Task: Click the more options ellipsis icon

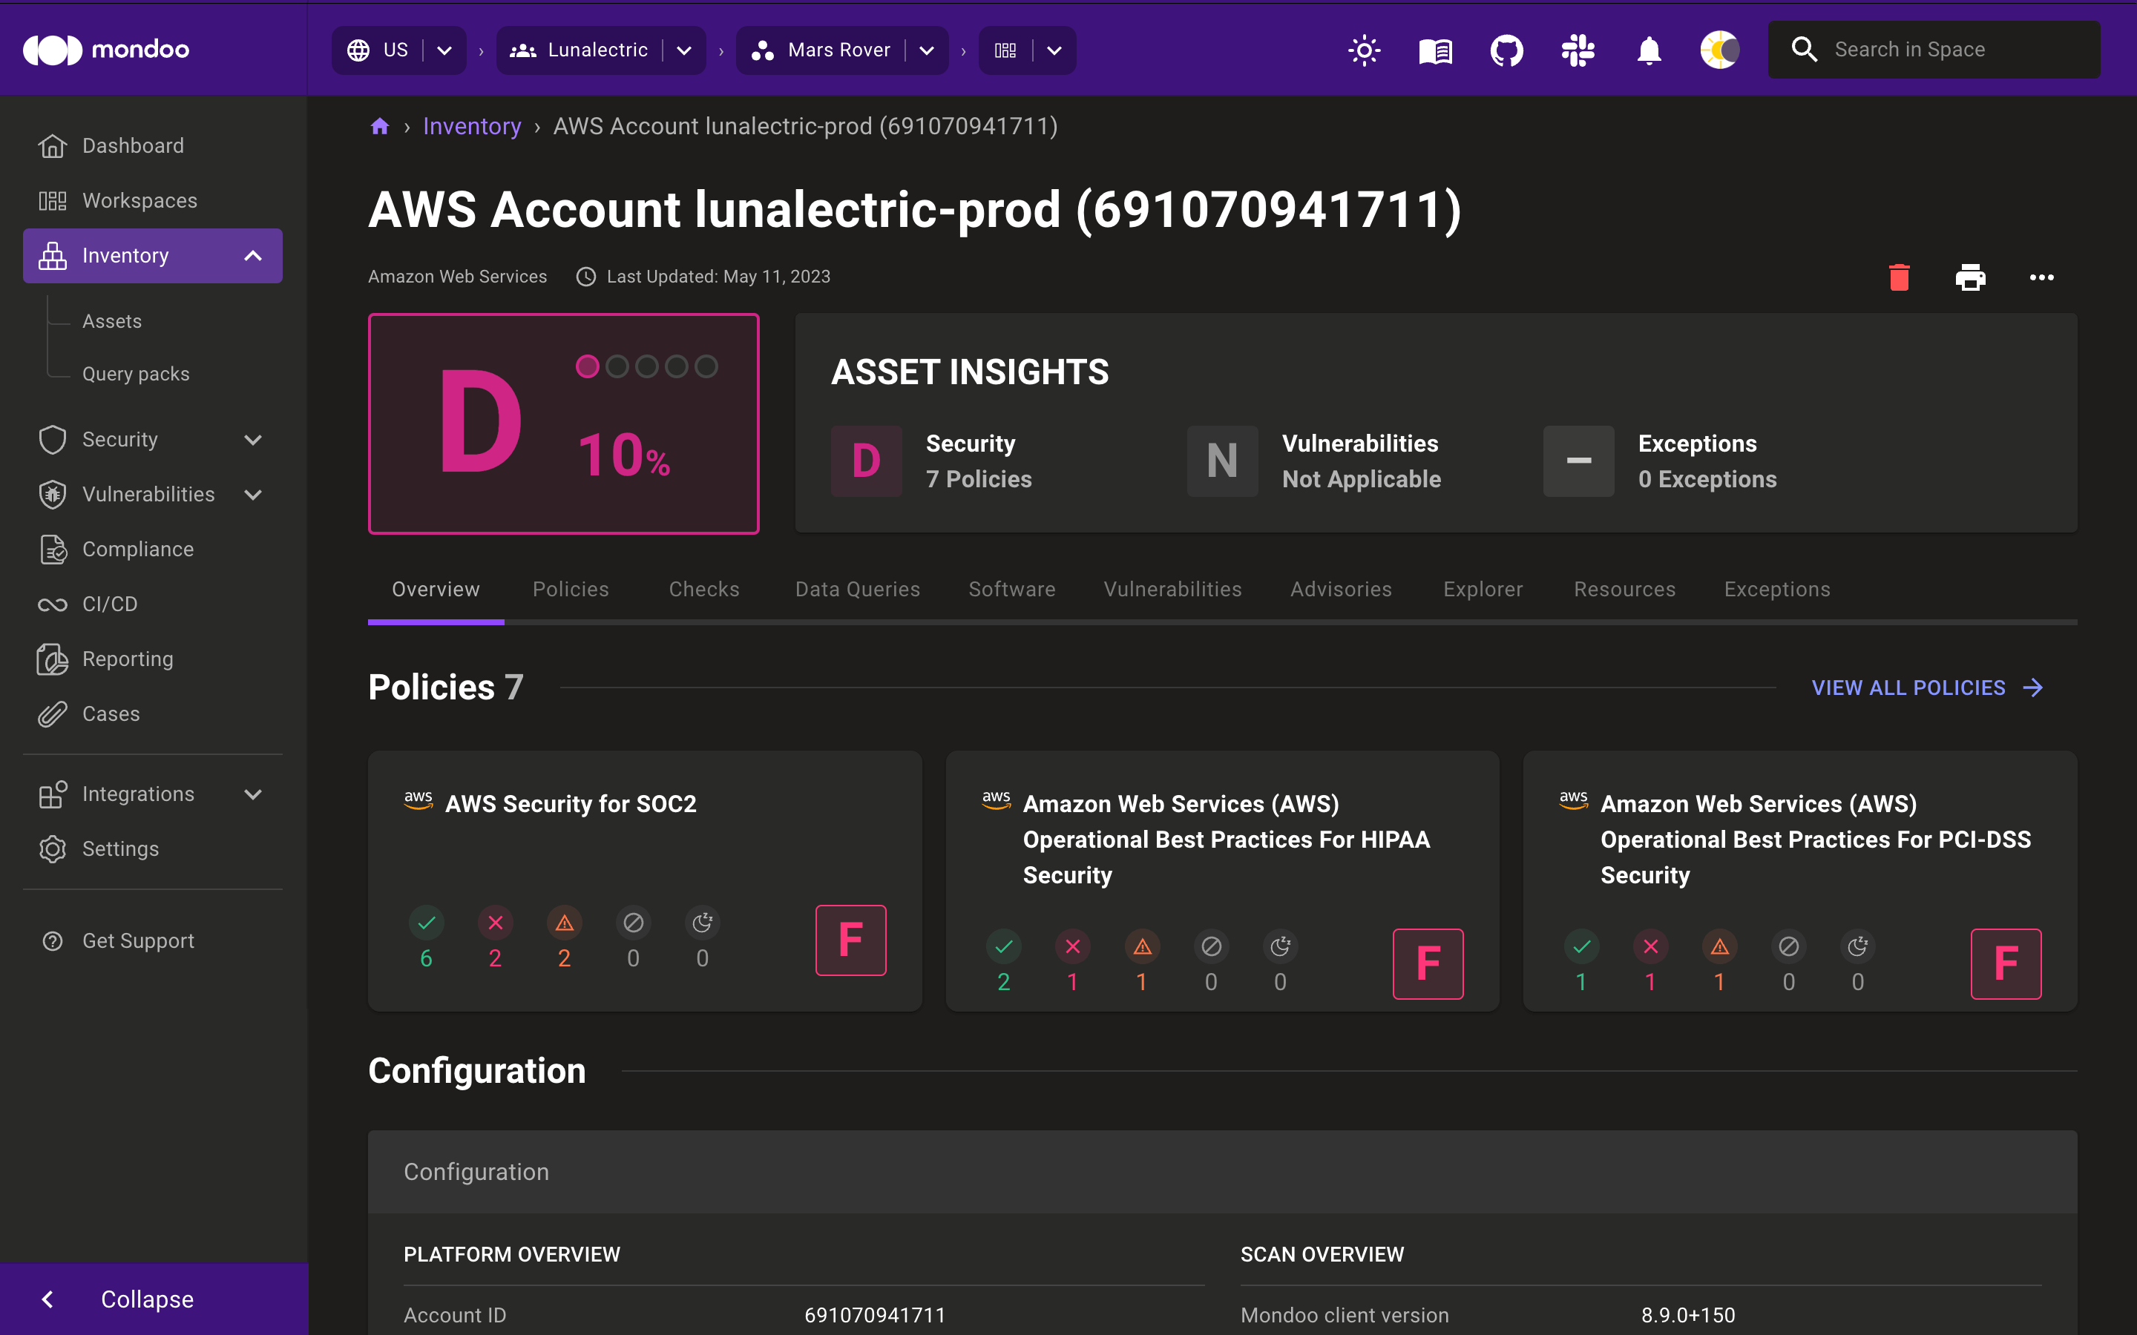Action: click(2041, 278)
